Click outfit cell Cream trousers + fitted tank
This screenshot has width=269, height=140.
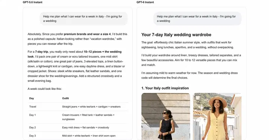(x=88, y=117)
